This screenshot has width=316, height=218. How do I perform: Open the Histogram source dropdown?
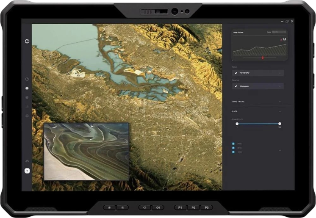[x=258, y=86]
